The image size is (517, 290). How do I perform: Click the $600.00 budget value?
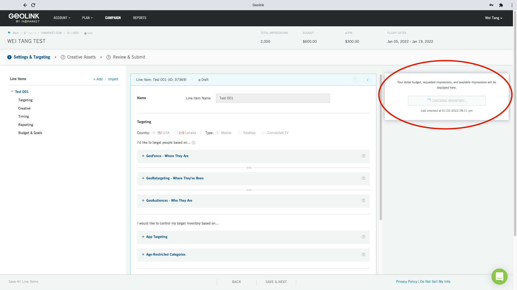pos(310,42)
